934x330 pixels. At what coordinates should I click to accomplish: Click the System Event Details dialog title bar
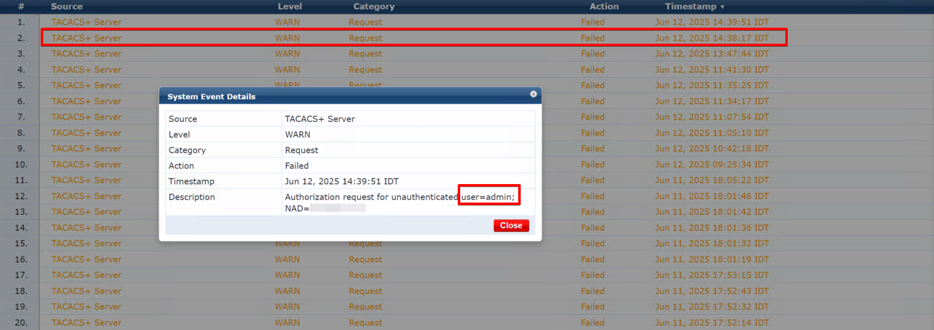(x=350, y=97)
